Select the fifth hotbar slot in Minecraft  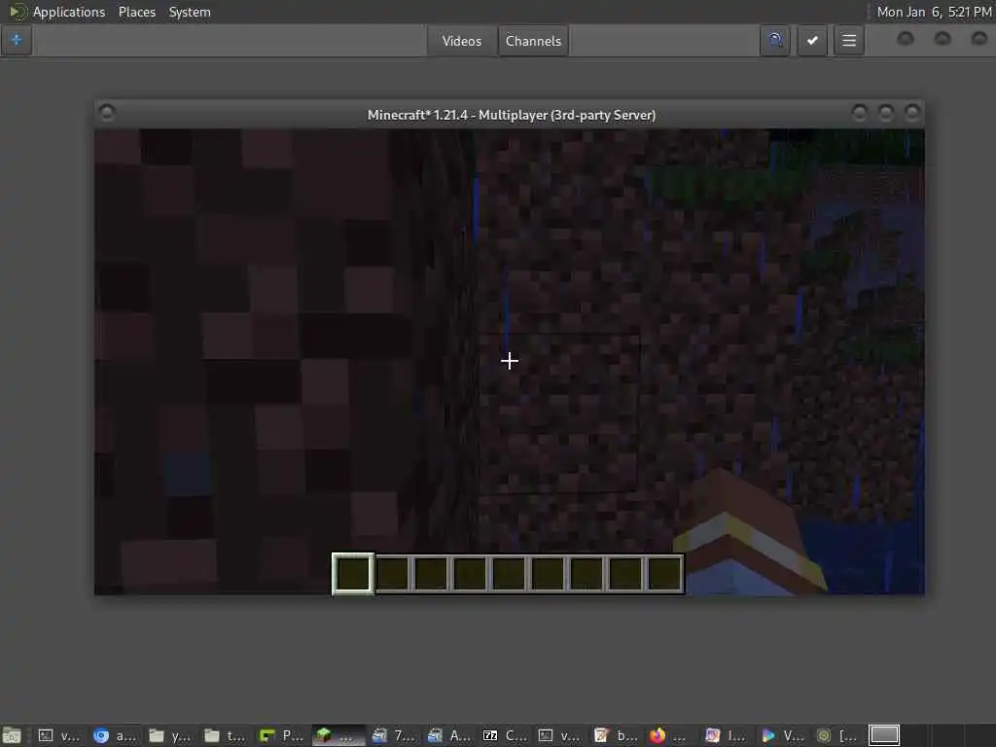coord(508,574)
